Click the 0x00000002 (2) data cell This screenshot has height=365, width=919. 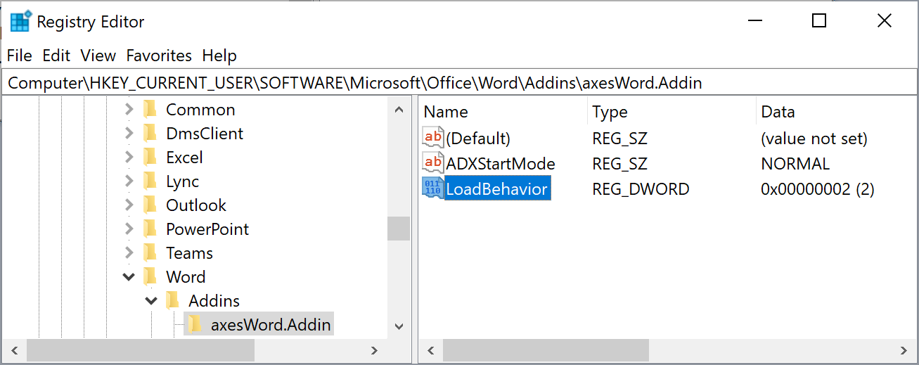[x=818, y=189]
